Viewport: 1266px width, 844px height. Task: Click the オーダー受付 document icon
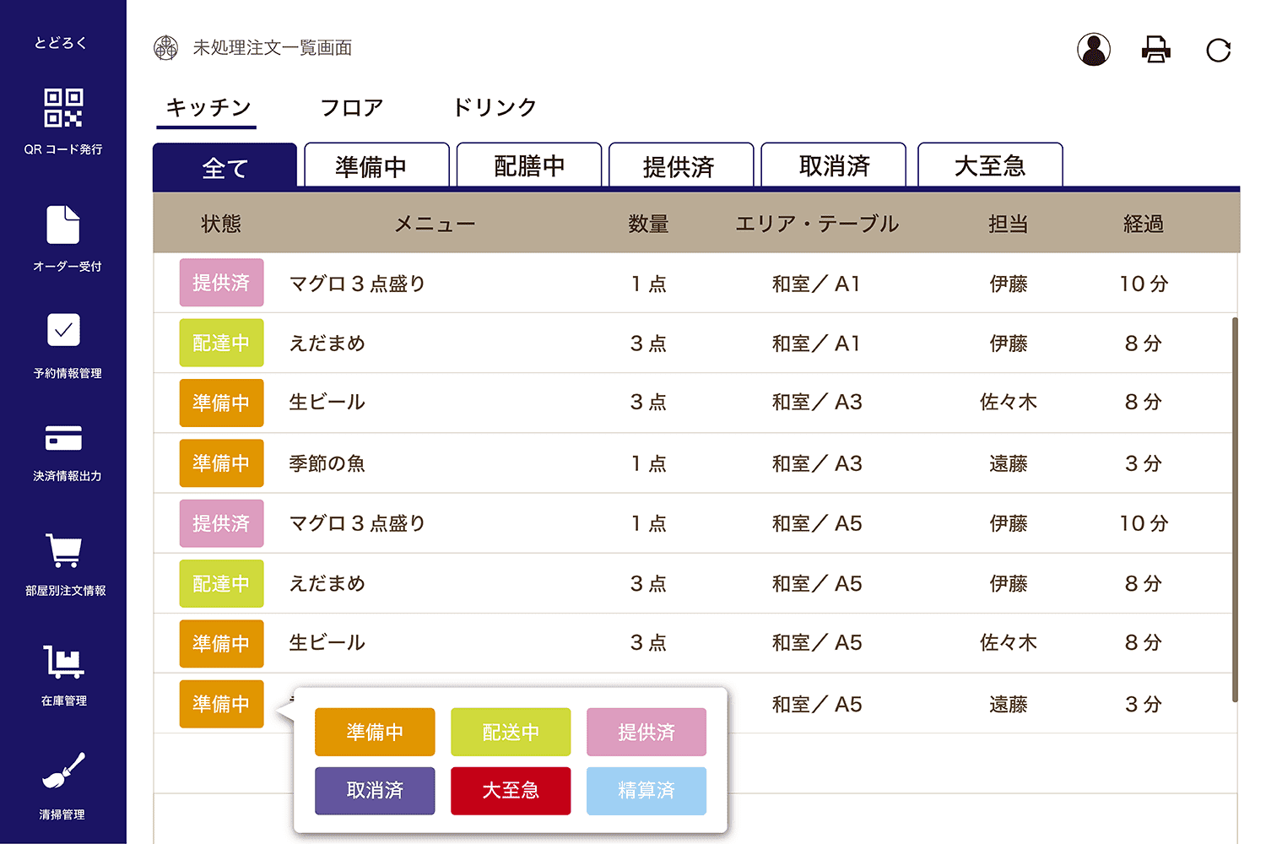point(63,225)
